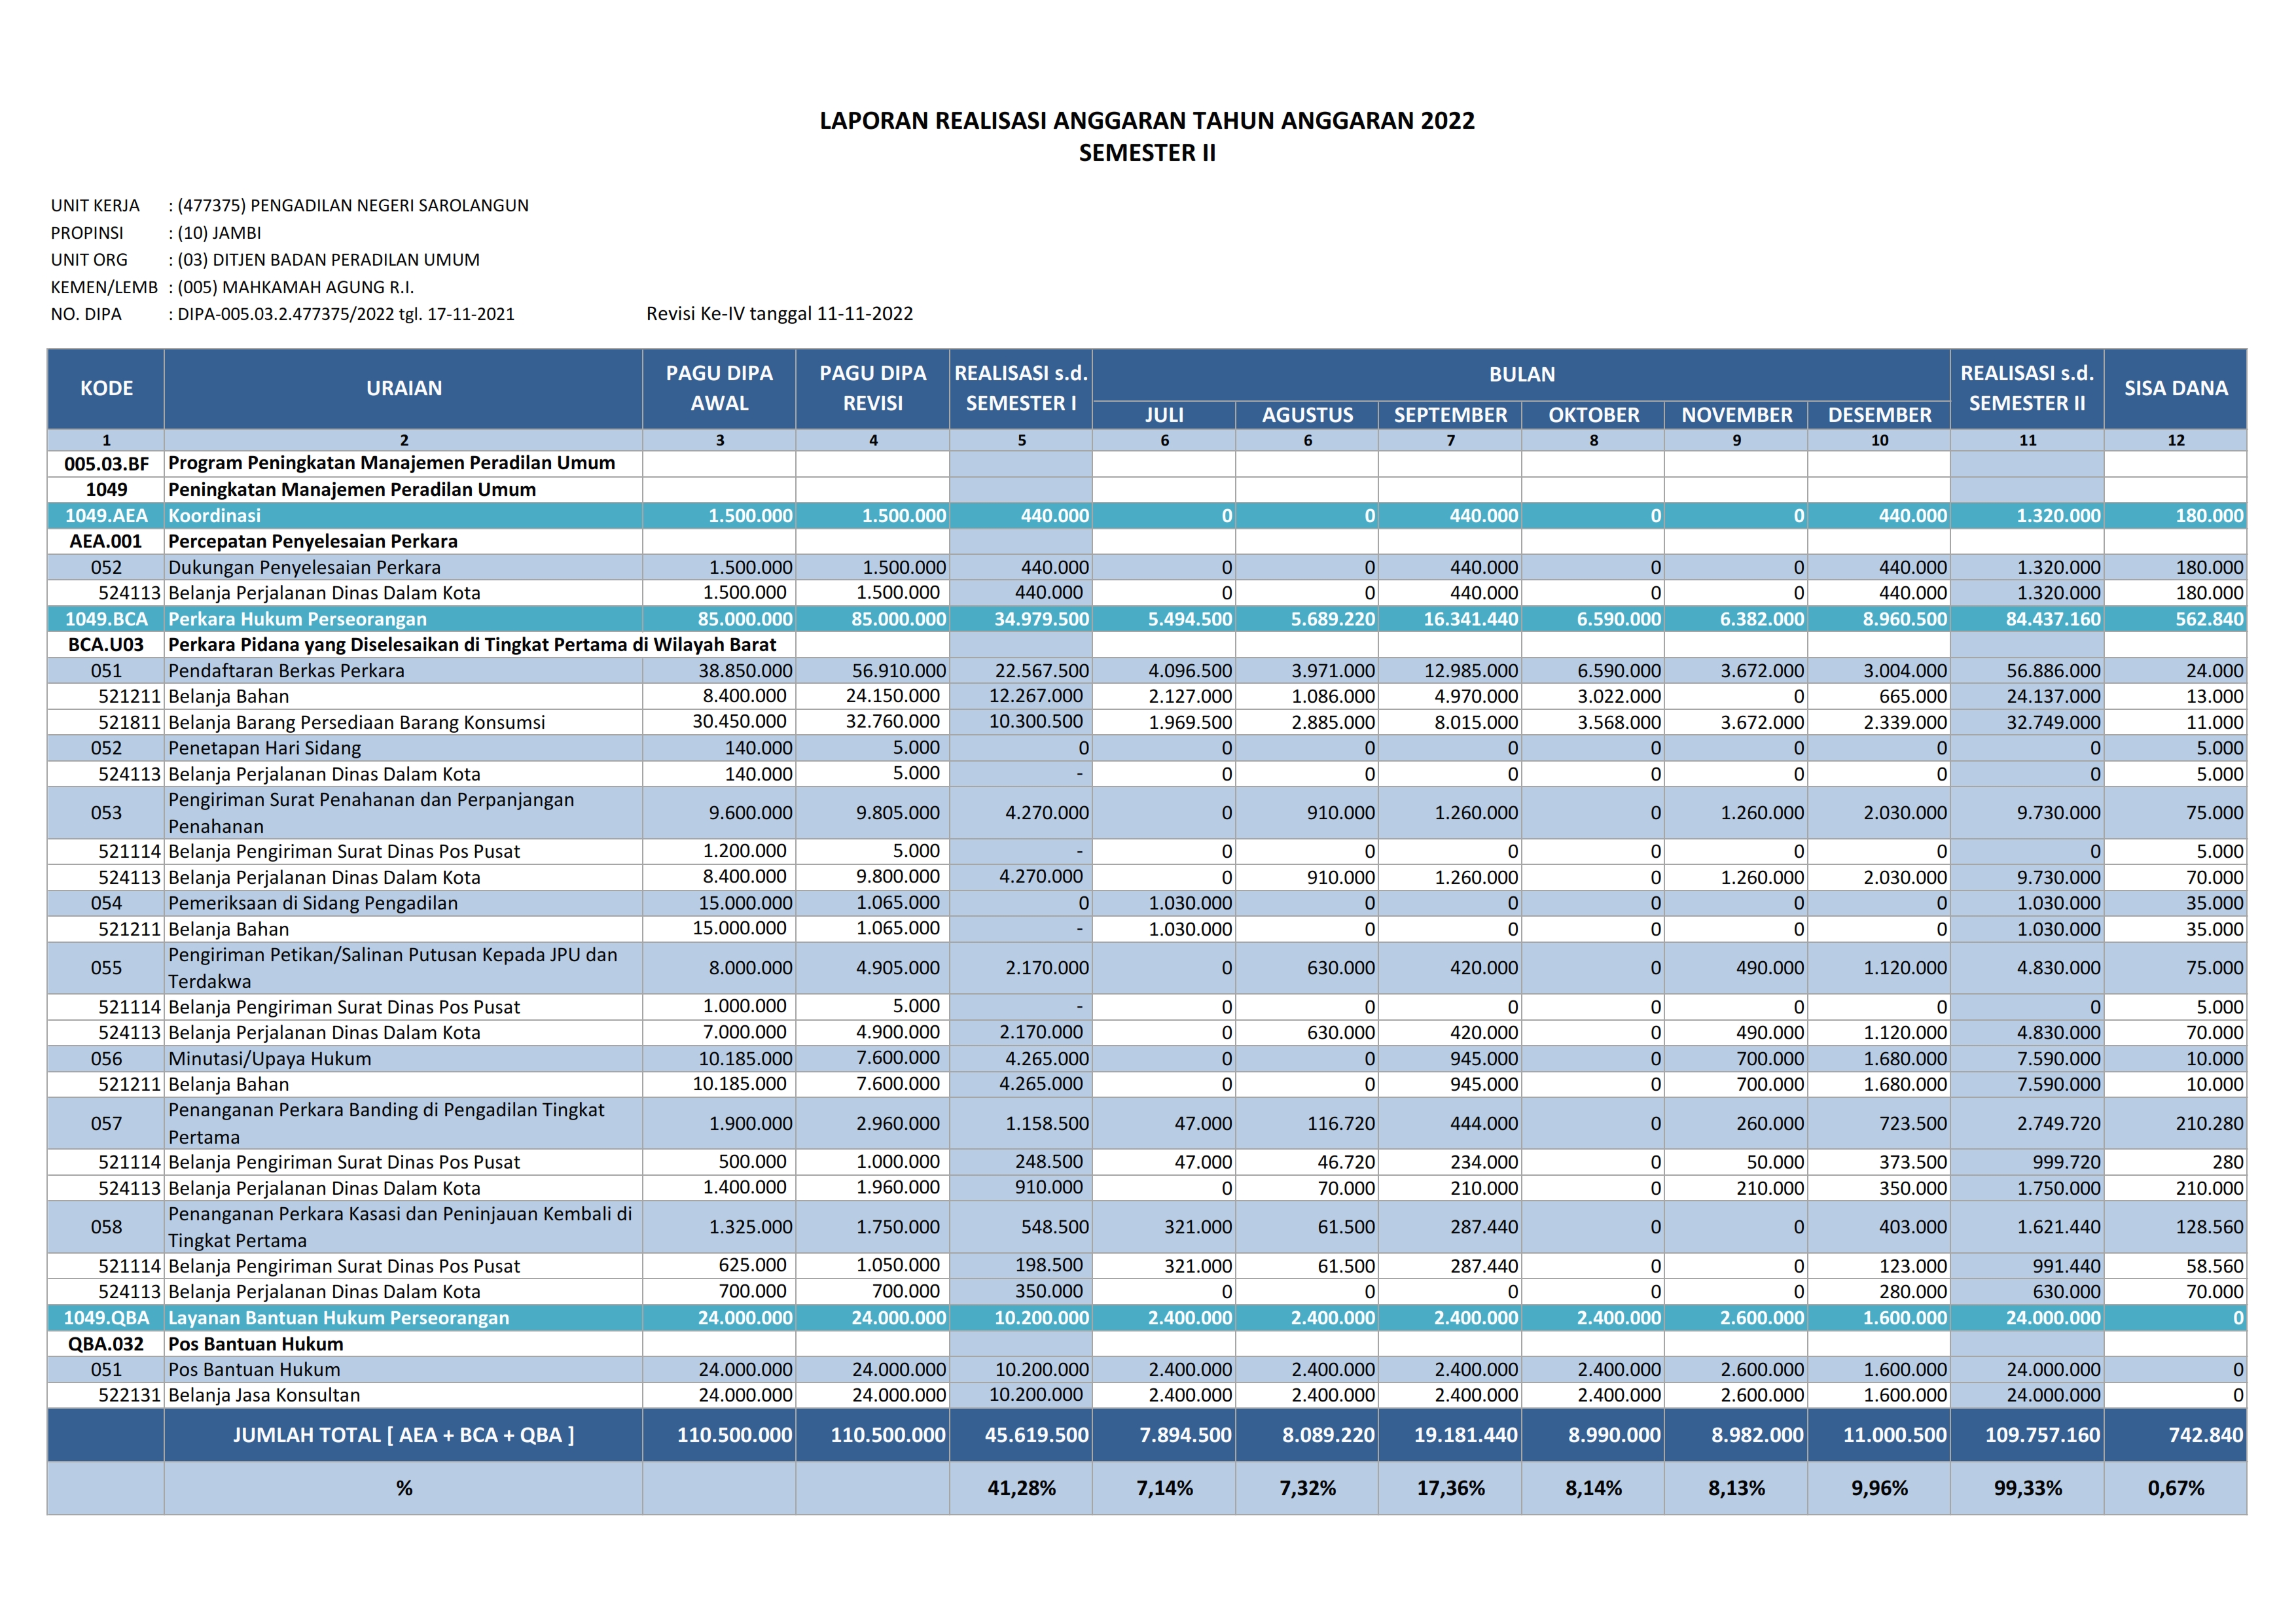Click 'Pengiriman Petikan/Salinan Putusan Kepada JPU' label
The width and height of the screenshot is (2296, 1622).
[393, 968]
